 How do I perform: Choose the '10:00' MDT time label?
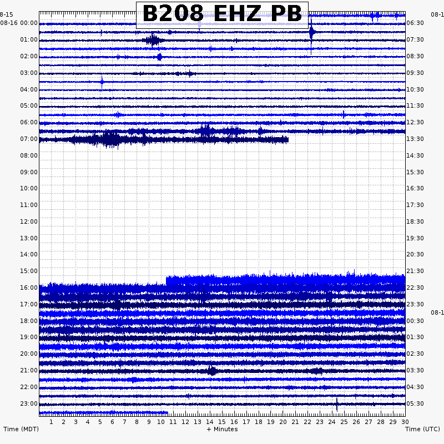[x=29, y=189]
